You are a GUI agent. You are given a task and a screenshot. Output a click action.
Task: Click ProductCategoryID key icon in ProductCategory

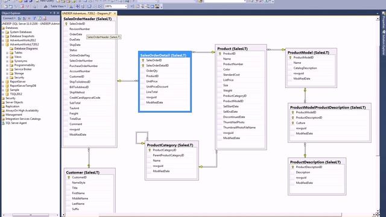click(x=150, y=150)
